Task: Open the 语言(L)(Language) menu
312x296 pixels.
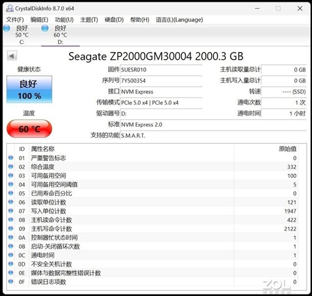Action: coord(179,20)
